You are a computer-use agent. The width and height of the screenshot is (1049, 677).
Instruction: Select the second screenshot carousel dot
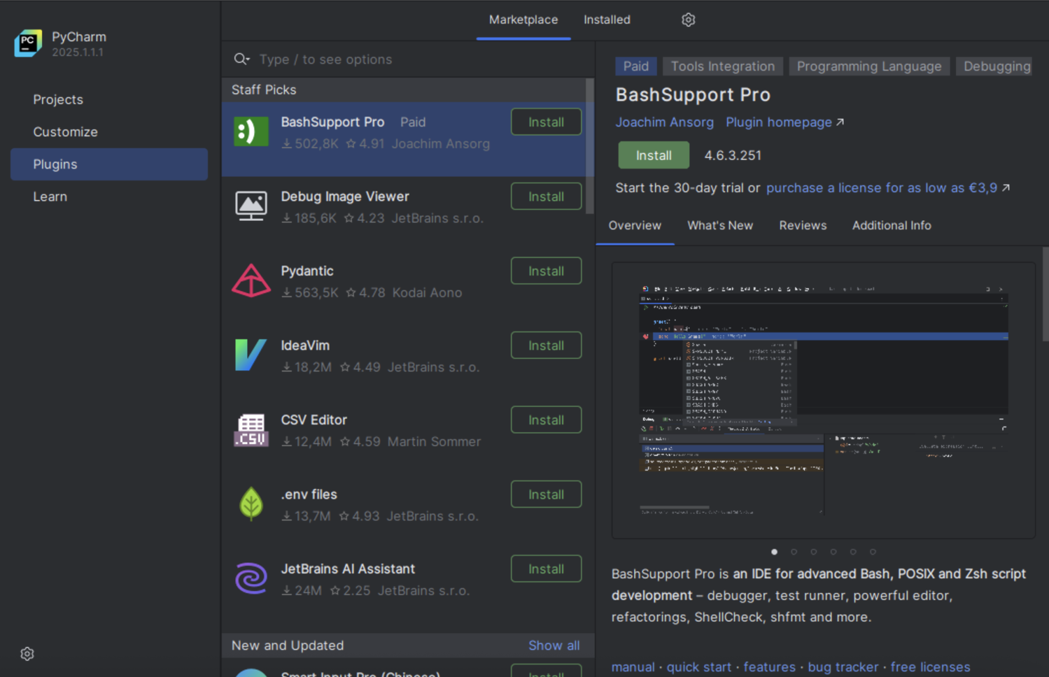[794, 552]
